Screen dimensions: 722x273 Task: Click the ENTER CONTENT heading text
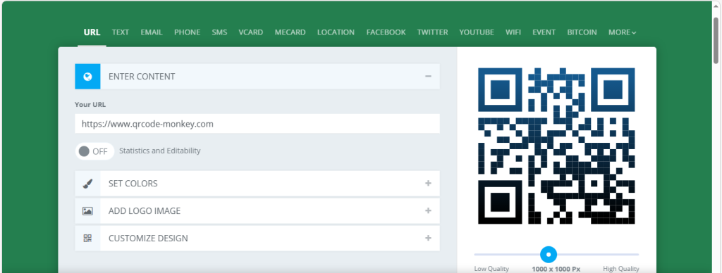tap(142, 77)
